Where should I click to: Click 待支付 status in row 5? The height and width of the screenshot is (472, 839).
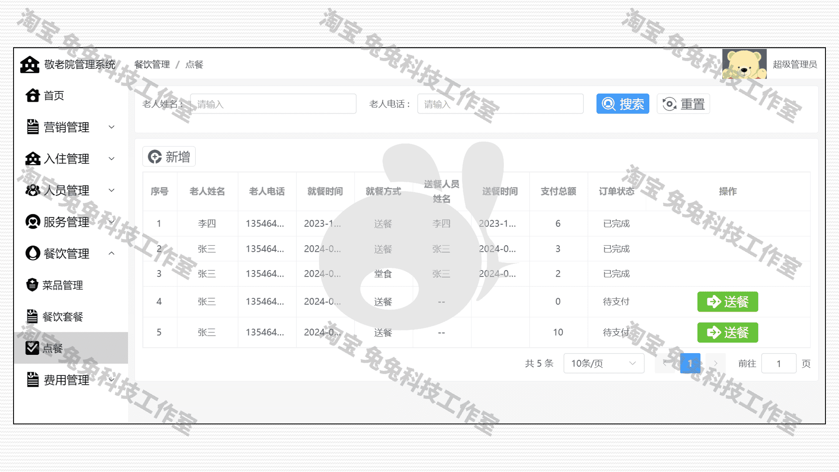616,333
